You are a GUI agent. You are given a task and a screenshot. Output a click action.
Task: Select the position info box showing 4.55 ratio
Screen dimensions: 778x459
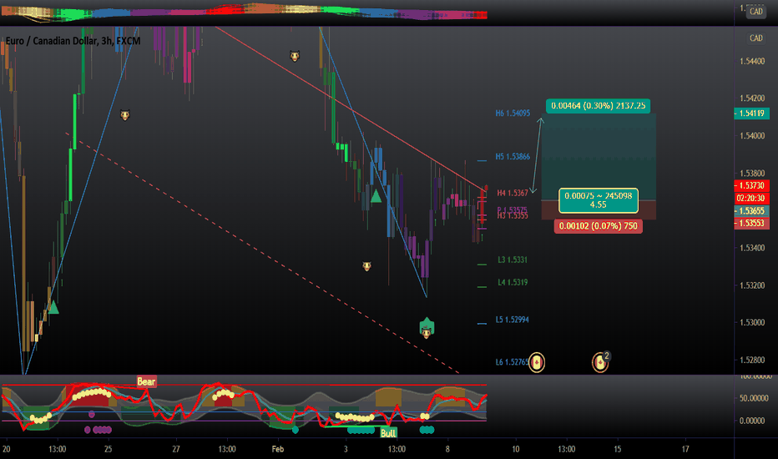(598, 200)
